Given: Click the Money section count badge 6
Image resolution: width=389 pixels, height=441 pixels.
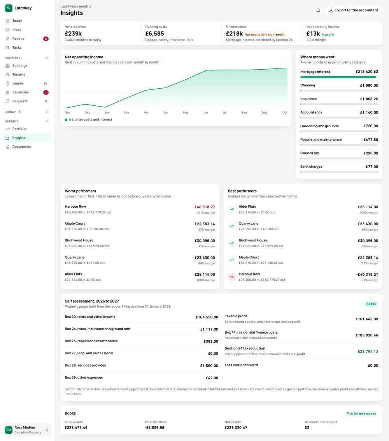Looking at the screenshot, I should (x=20, y=112).
